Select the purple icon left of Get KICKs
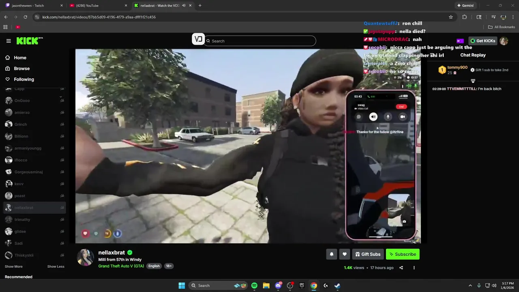519x292 pixels. pos(460,41)
